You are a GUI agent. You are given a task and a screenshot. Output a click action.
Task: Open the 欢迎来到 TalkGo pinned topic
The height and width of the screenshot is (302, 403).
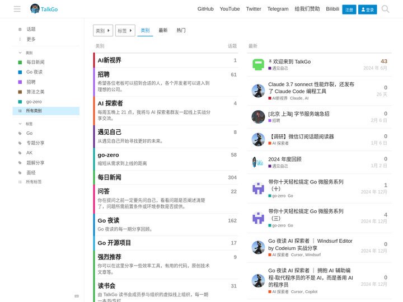tap(292, 62)
